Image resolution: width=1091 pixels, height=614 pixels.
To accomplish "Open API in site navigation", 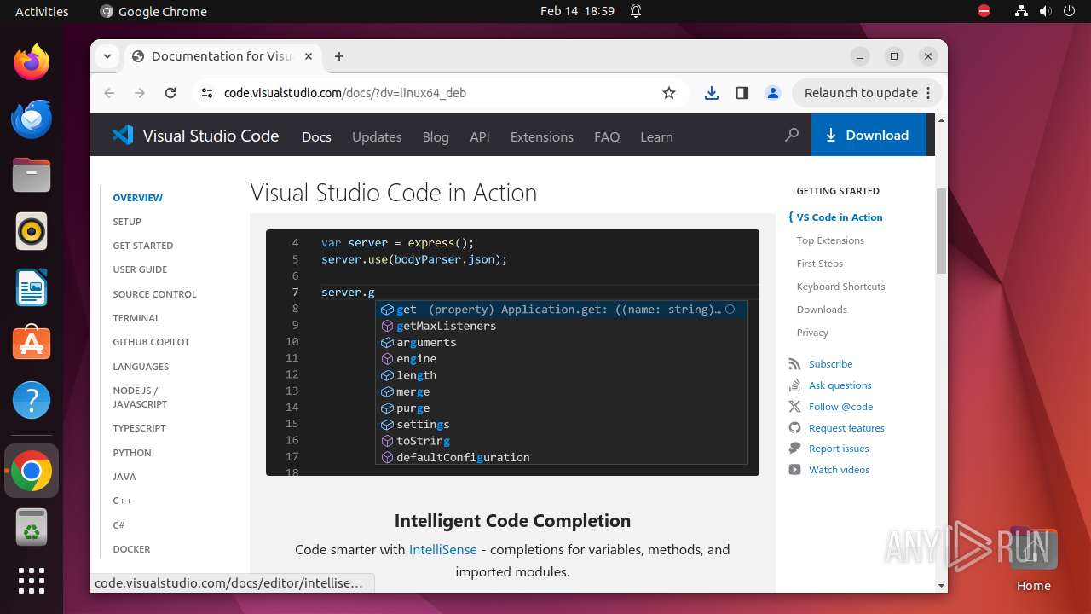I will [480, 136].
